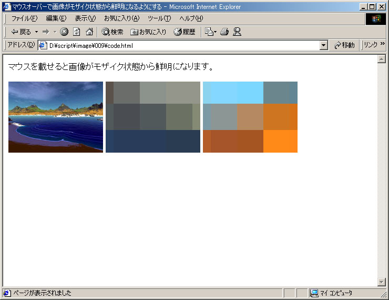Click the page icon in the address bar
Screen dimensions: 389x300
(x=43, y=45)
